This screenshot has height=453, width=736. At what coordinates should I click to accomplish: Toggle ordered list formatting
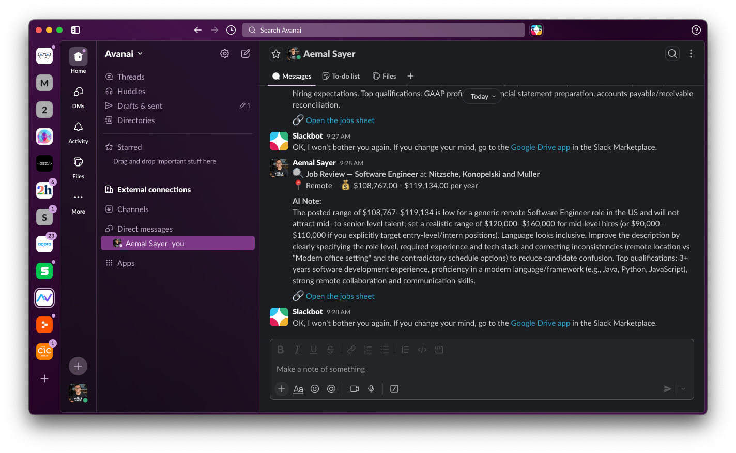coord(368,350)
